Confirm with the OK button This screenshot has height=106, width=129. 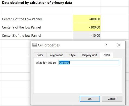(x=90, y=99)
